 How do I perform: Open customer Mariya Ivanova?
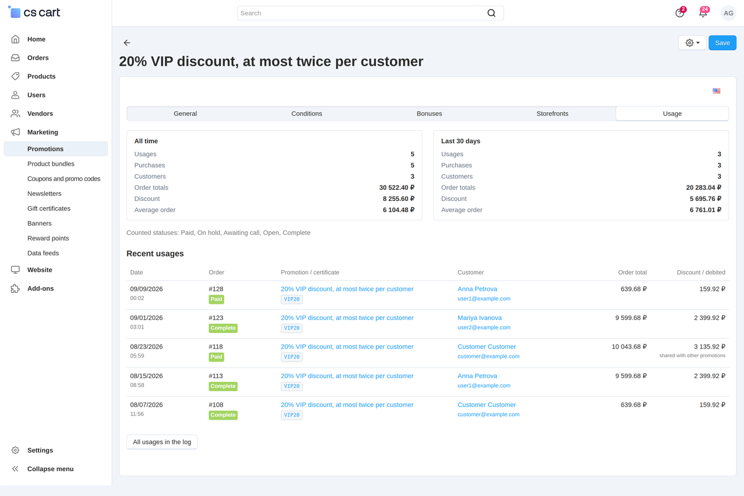[480, 318]
